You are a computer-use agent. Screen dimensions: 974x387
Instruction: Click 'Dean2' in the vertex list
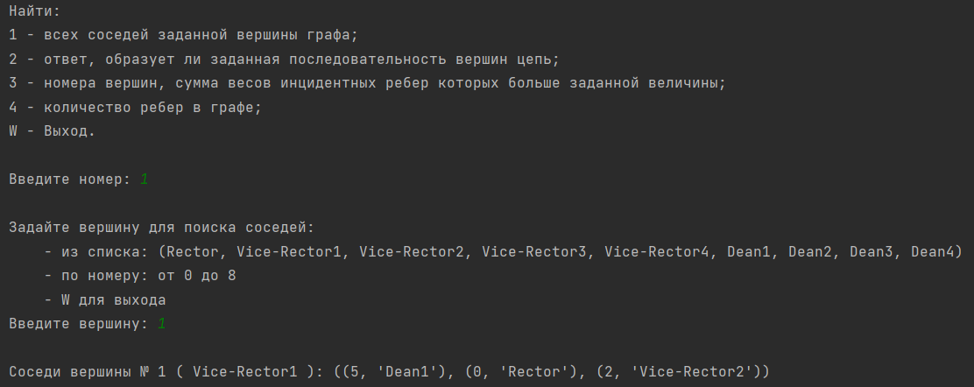tap(809, 251)
